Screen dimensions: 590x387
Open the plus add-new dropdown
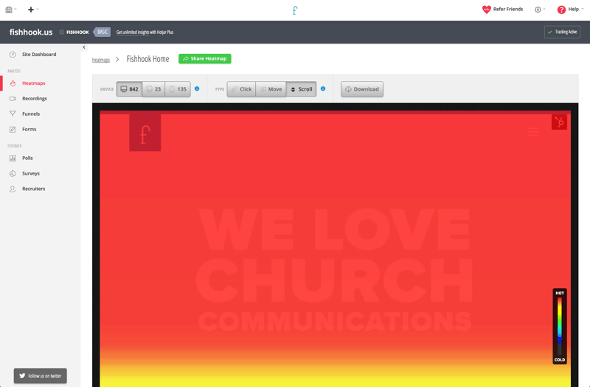coord(33,10)
